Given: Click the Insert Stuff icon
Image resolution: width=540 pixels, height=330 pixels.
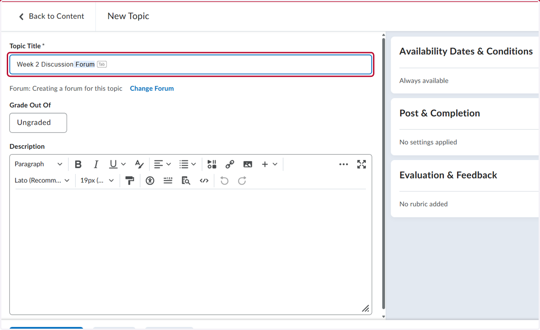Looking at the screenshot, I should (x=212, y=164).
